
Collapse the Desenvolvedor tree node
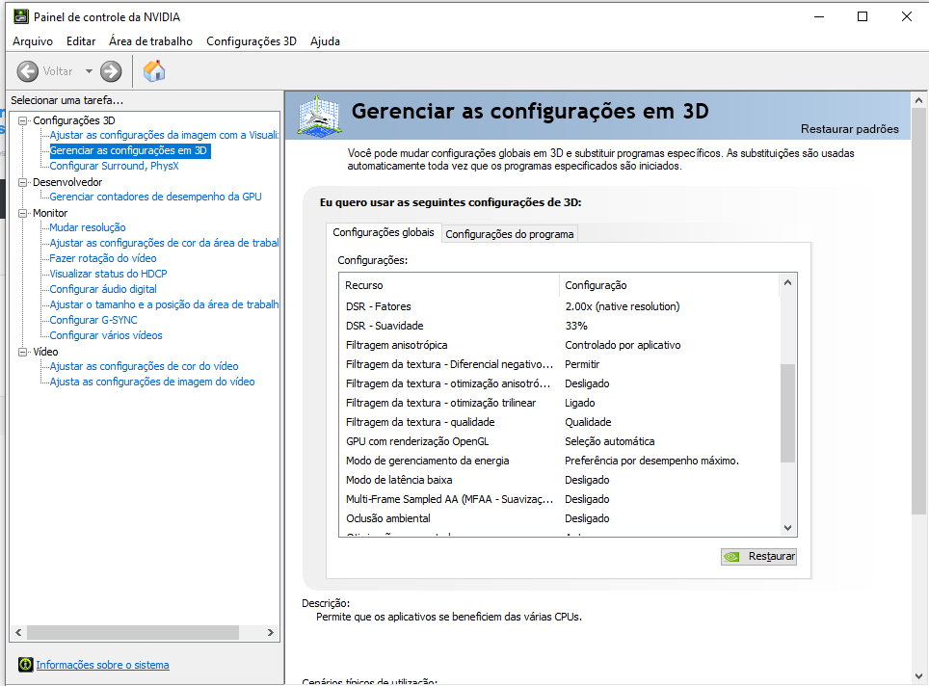[22, 182]
